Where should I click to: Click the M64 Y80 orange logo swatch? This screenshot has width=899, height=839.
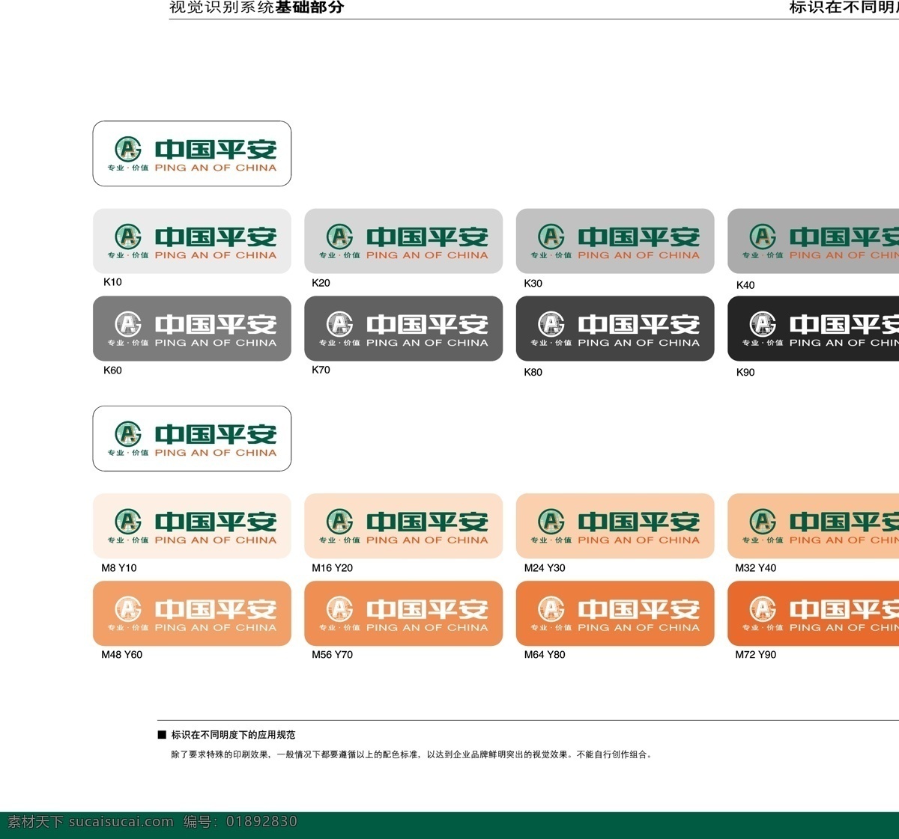click(x=615, y=614)
